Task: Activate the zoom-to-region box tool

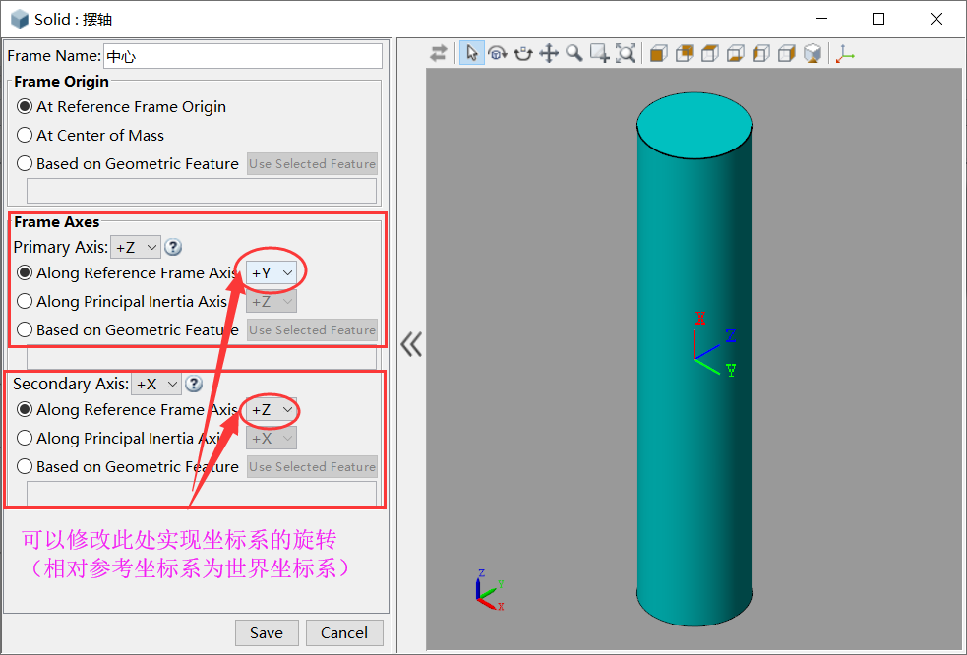Action: click(x=598, y=53)
